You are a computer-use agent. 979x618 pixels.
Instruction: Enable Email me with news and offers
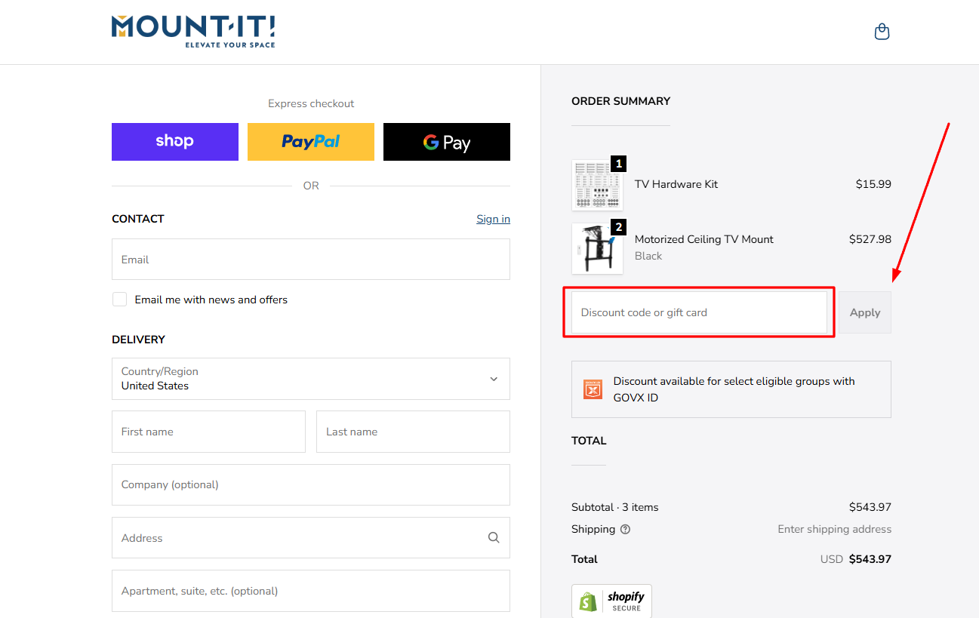coord(119,300)
